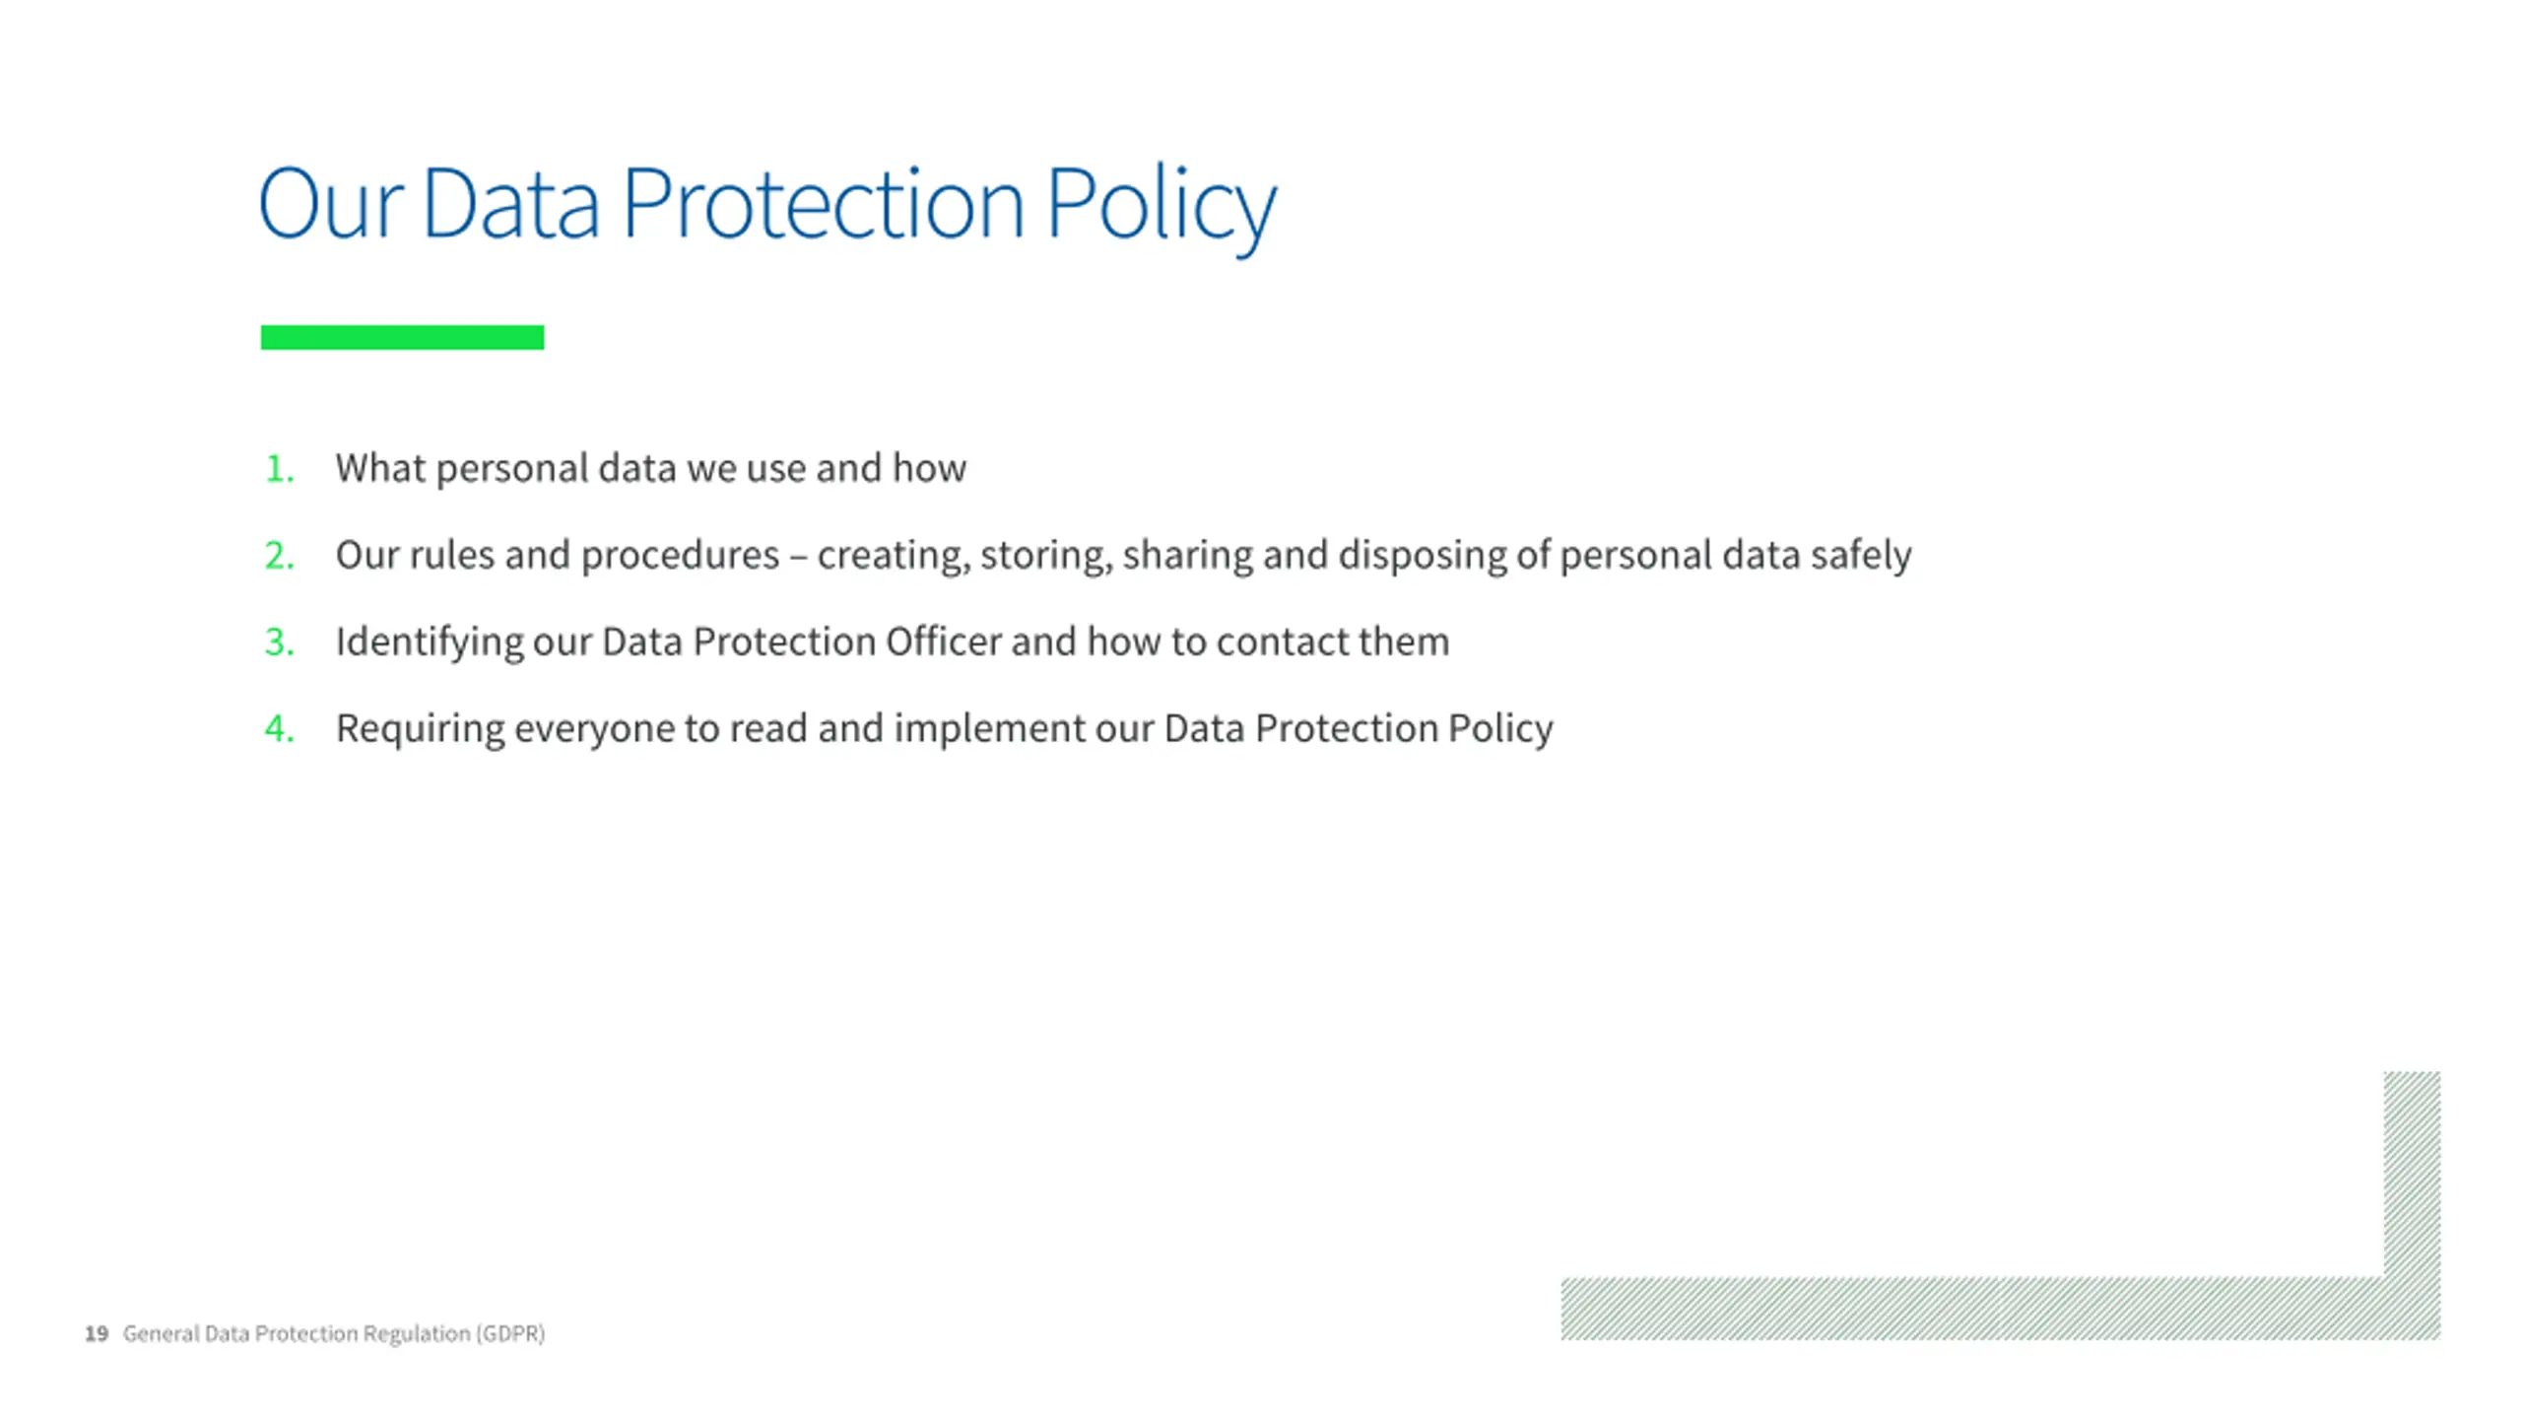Select the green list number "3."

pyautogui.click(x=280, y=642)
